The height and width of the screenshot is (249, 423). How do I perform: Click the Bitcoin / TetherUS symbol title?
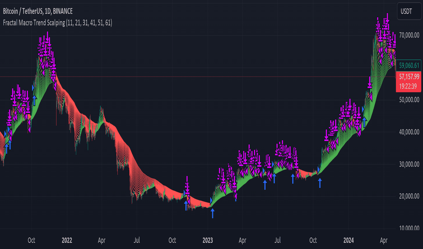38,11
